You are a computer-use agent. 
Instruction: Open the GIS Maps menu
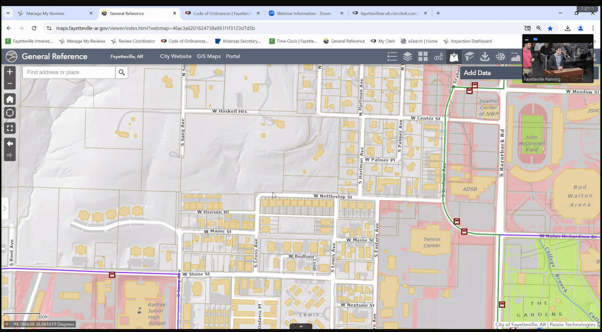pos(209,56)
